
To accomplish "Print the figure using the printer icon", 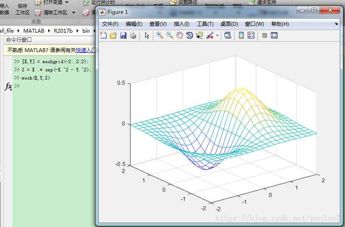I will pyautogui.click(x=133, y=36).
